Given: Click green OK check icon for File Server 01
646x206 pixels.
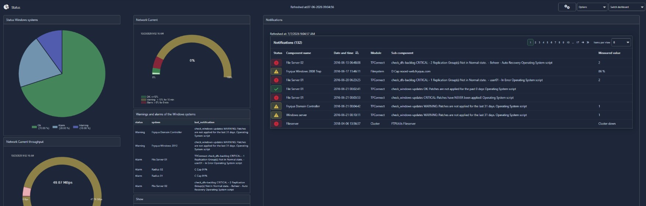Looking at the screenshot, I should point(276,89).
